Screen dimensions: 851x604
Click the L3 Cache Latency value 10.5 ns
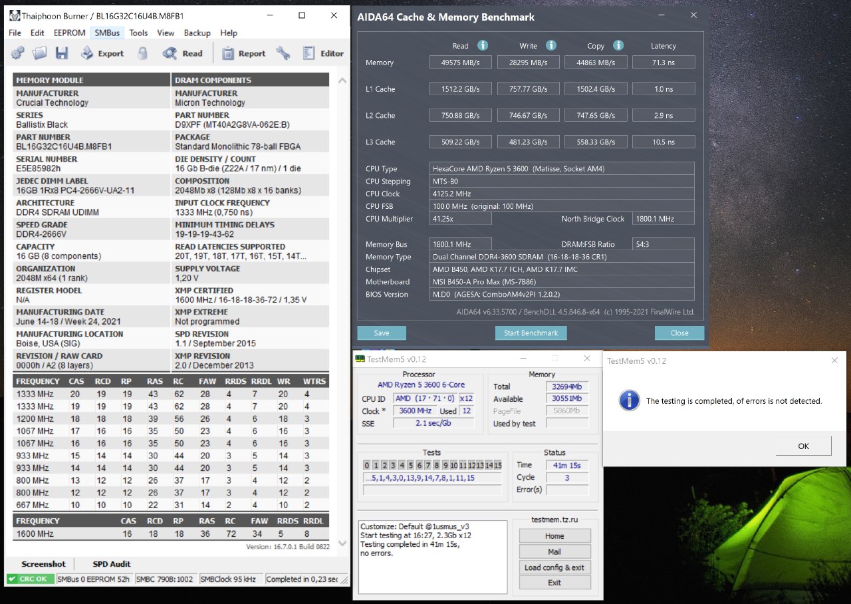pyautogui.click(x=664, y=142)
